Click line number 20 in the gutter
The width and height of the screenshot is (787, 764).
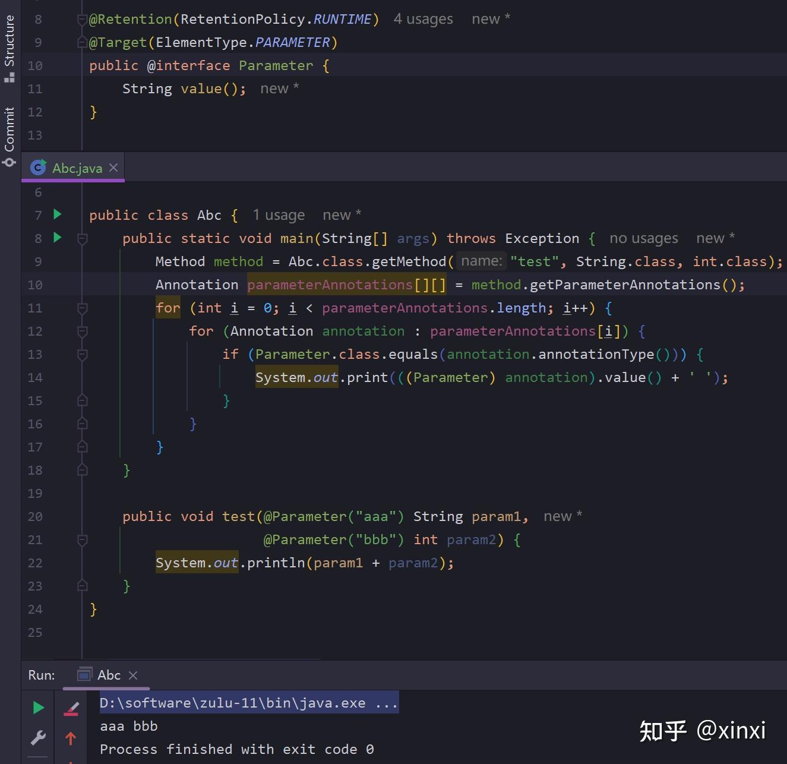click(35, 516)
